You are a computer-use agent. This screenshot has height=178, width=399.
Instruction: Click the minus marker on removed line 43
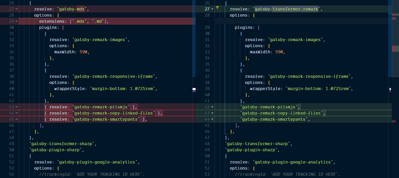coord(17,107)
